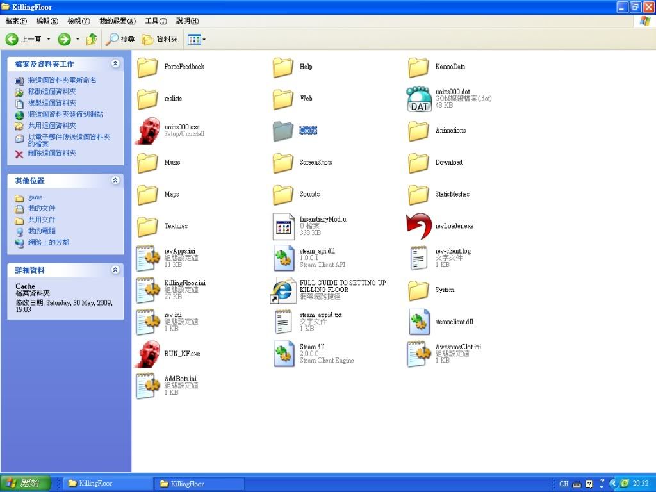Select the revLoader.exe red arrow icon
This screenshot has height=492, width=656.
pyautogui.click(x=419, y=226)
